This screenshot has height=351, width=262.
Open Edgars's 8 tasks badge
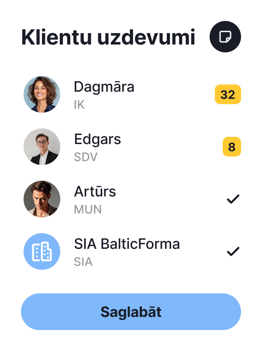pos(231,147)
